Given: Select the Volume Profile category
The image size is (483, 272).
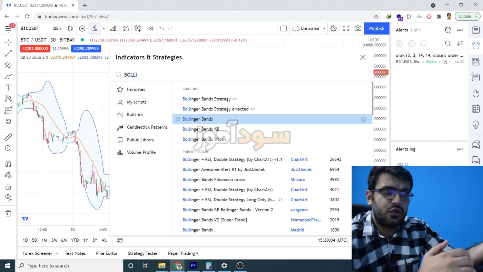Looking at the screenshot, I should 141,152.
